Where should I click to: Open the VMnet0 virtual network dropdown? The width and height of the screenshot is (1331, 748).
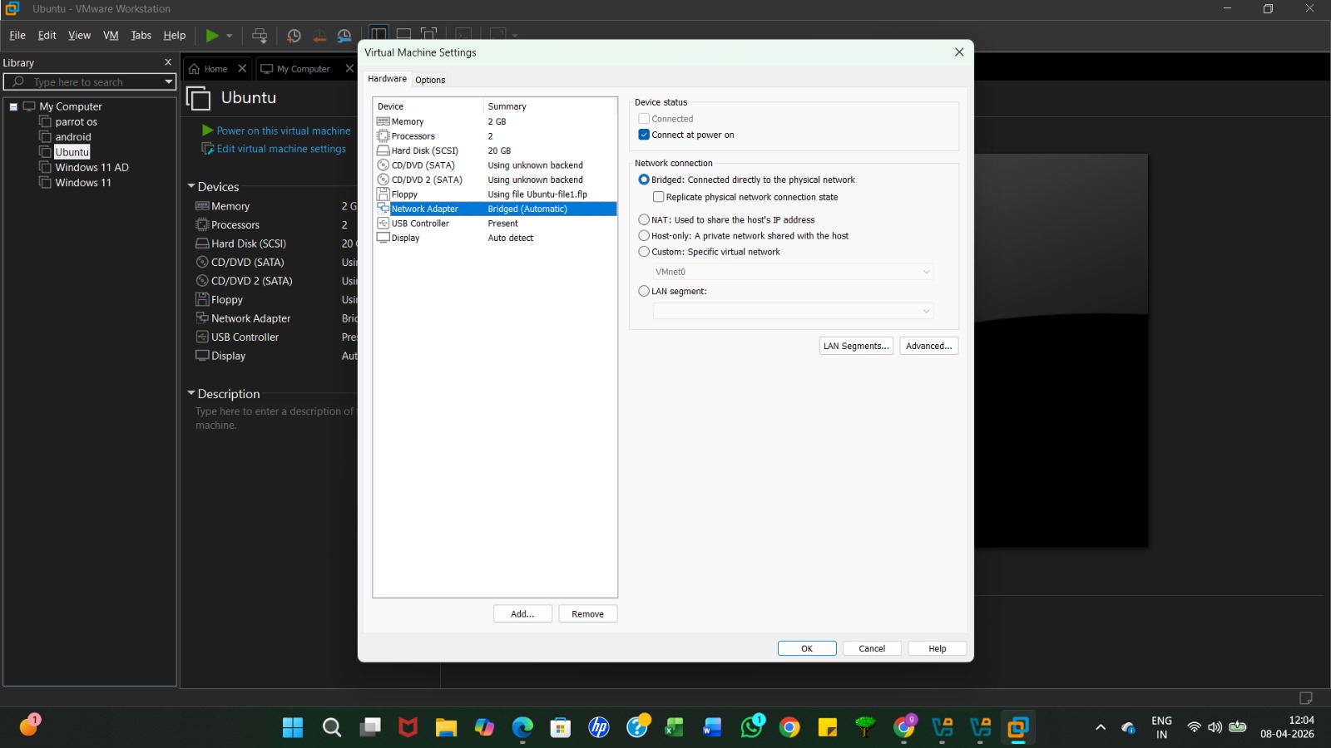point(794,272)
